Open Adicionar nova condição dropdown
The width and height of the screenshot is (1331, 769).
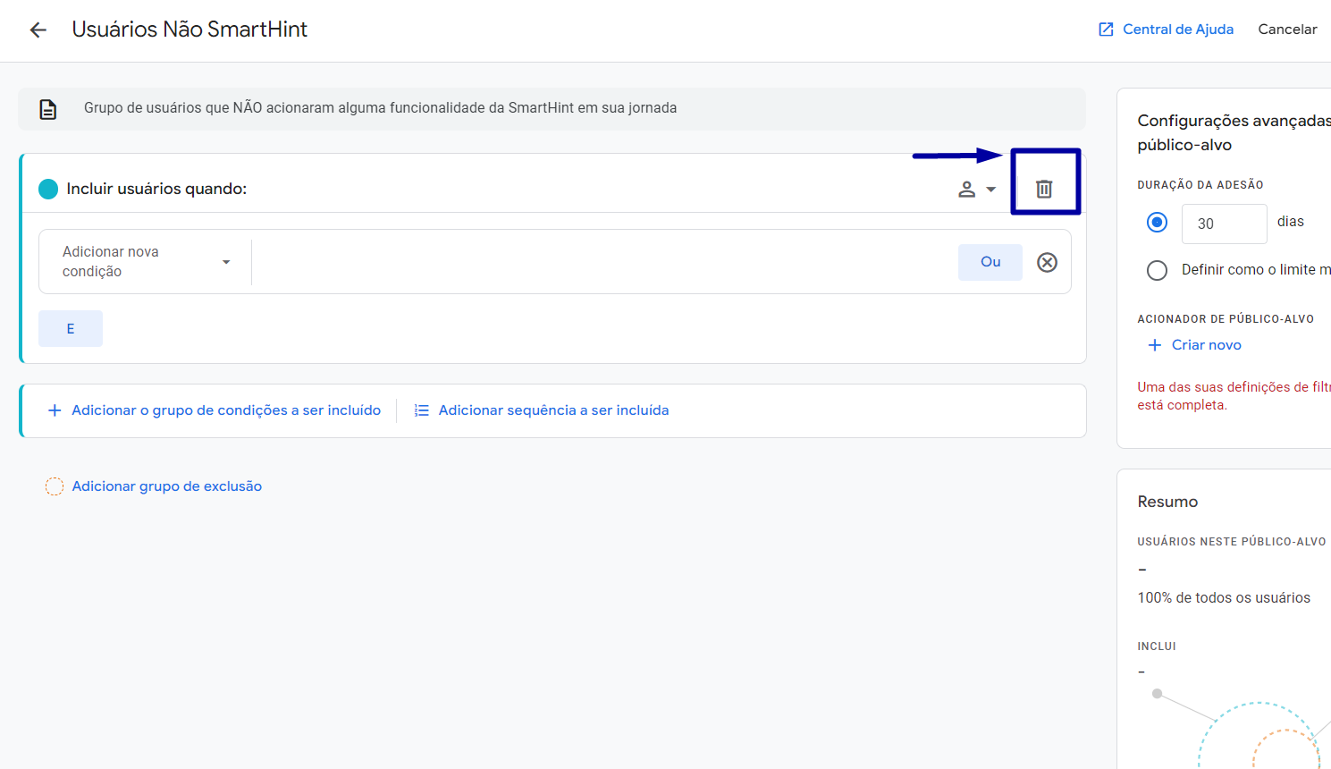pyautogui.click(x=146, y=262)
